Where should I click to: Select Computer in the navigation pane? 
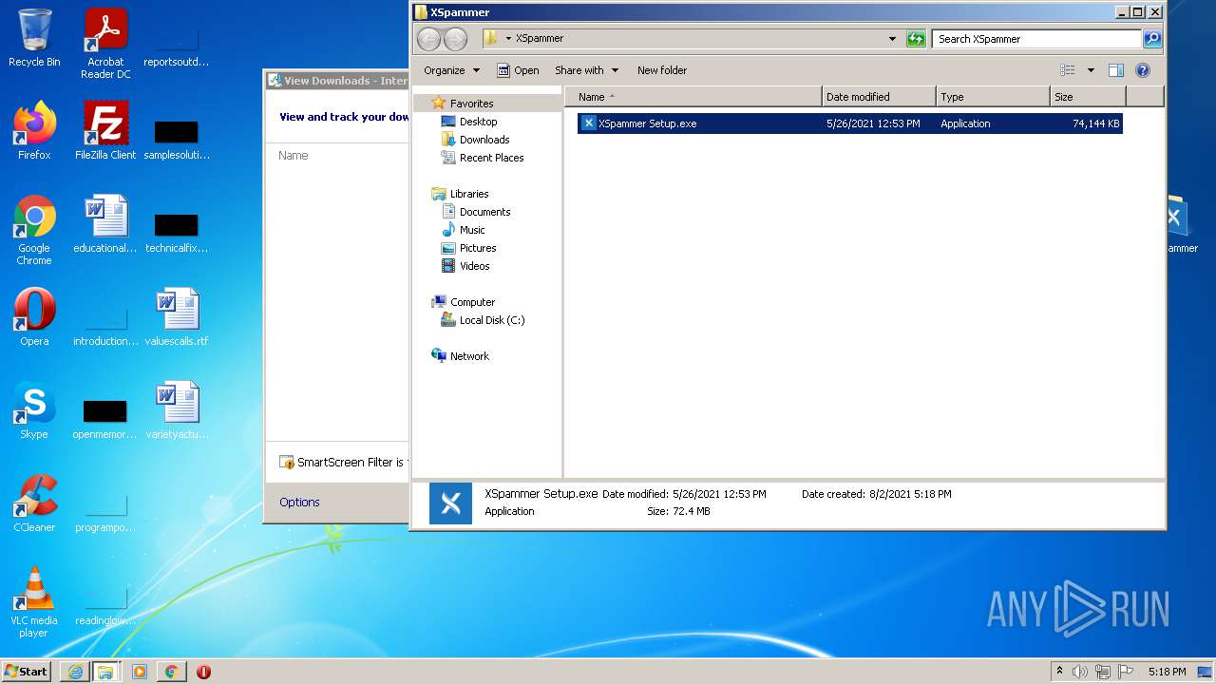(x=472, y=302)
